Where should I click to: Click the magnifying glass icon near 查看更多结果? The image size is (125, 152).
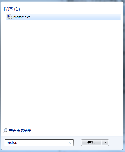click(5, 131)
